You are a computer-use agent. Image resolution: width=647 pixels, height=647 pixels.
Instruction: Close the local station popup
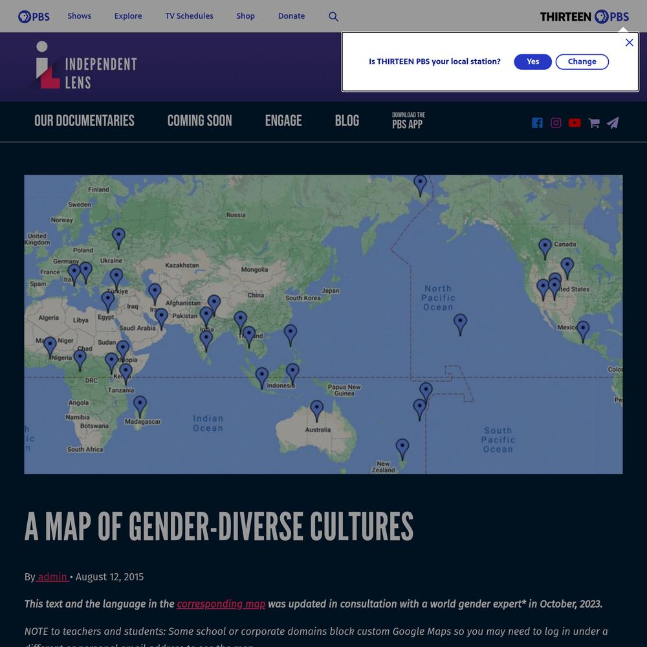[x=630, y=43]
